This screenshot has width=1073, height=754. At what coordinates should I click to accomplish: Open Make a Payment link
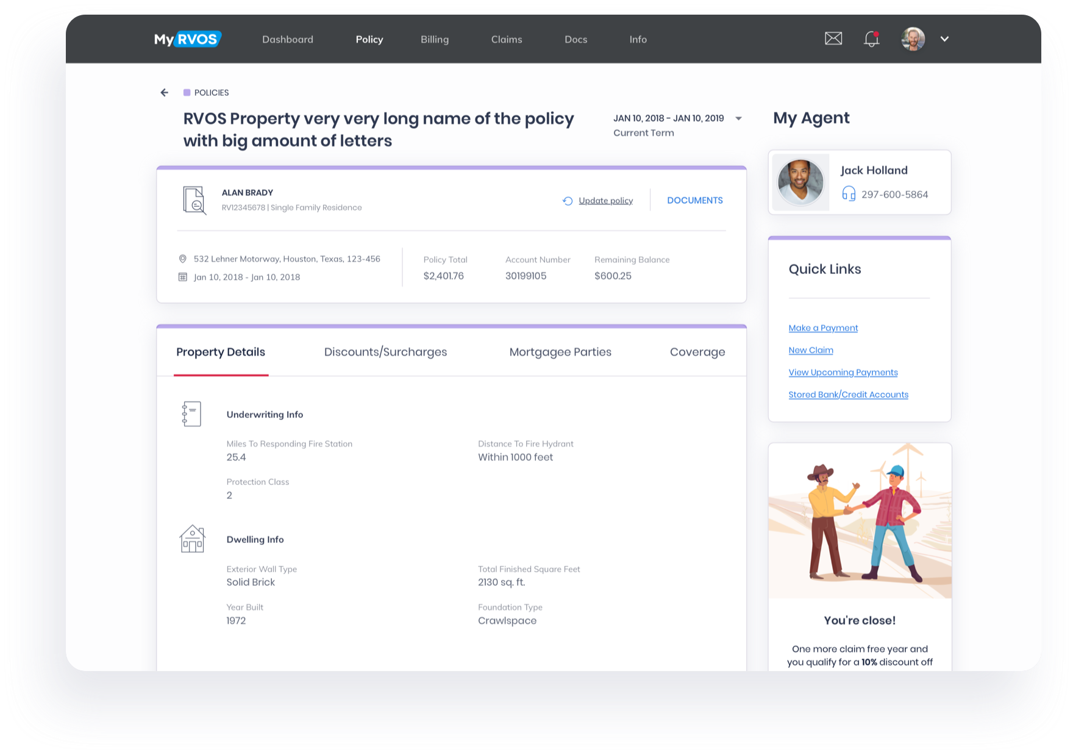tap(822, 328)
